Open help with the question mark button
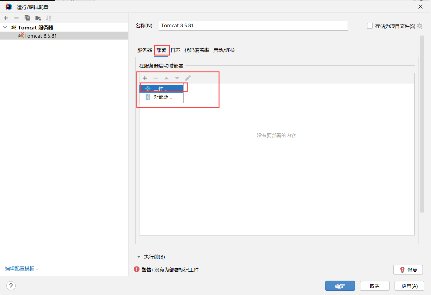Screen dimensions: 431x295 [x=11, y=286]
